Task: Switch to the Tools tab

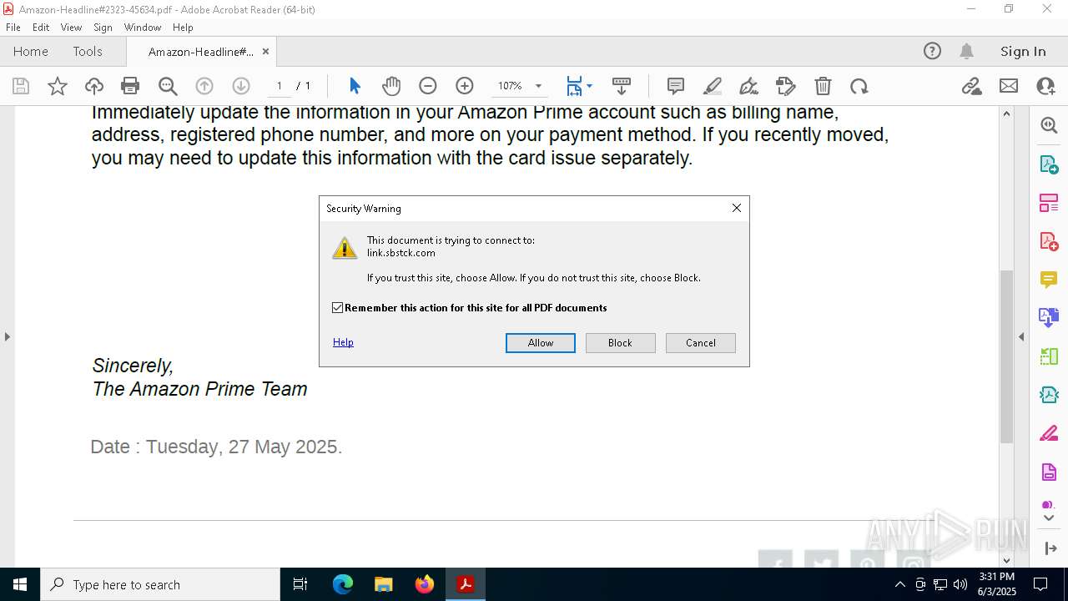Action: 88,51
